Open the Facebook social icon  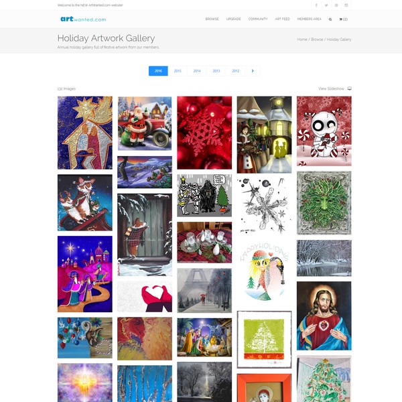point(316,5)
